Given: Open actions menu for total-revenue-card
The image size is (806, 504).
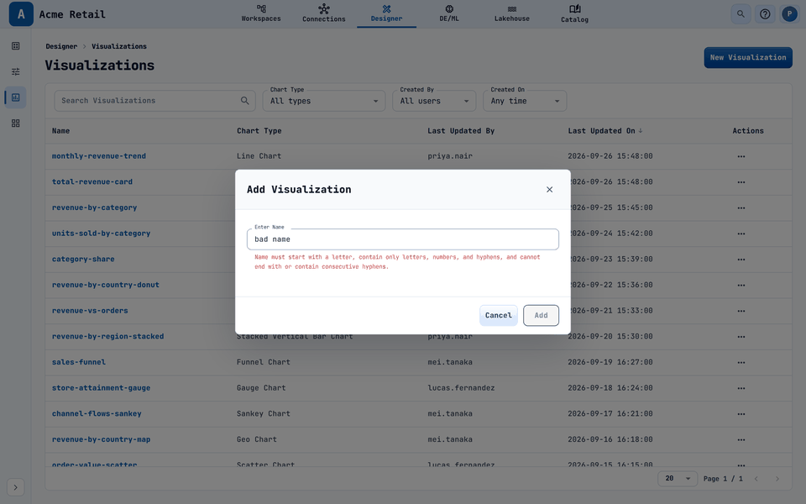Looking at the screenshot, I should click(x=741, y=182).
